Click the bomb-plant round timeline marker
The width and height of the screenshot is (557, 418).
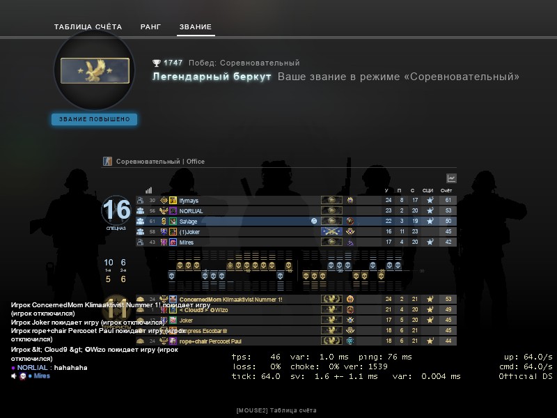point(230,265)
